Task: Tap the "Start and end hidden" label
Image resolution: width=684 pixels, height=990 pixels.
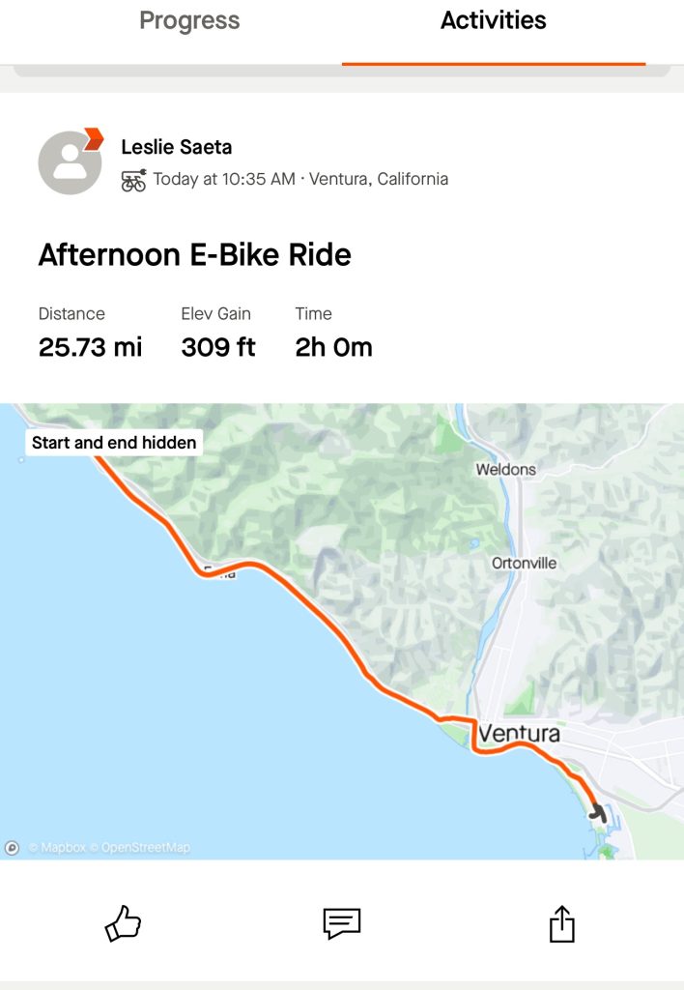Action: [x=114, y=443]
